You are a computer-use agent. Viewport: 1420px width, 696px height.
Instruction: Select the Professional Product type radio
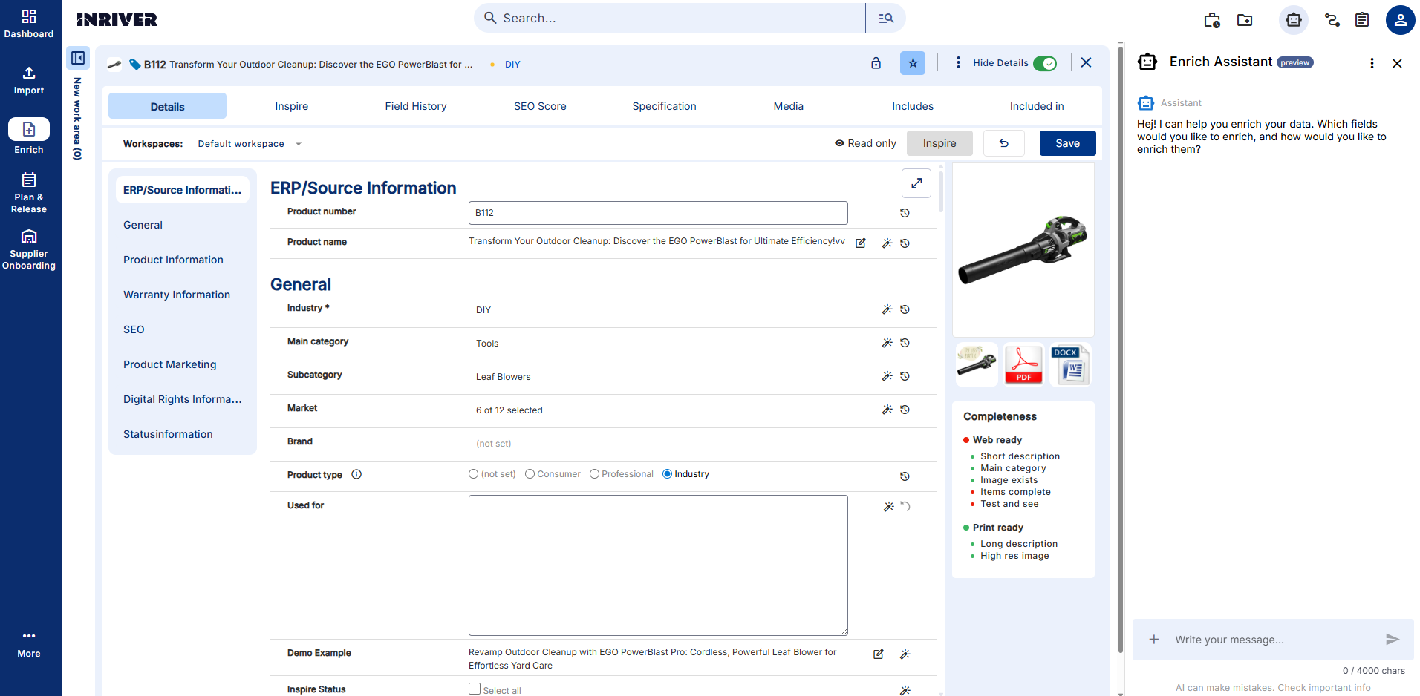594,474
